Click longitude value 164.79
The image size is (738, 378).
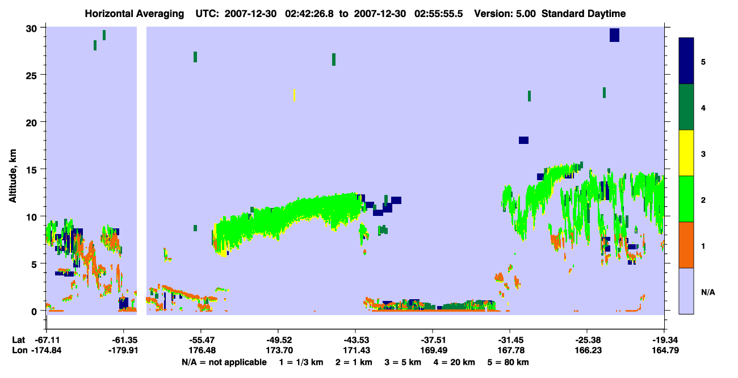665,350
